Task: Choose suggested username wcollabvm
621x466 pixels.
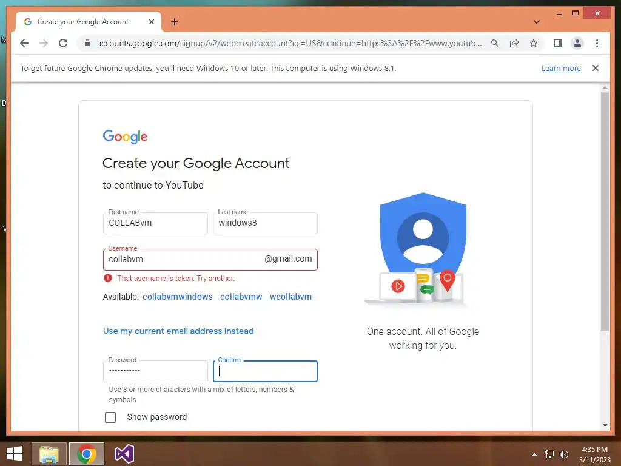Action: [x=290, y=297]
